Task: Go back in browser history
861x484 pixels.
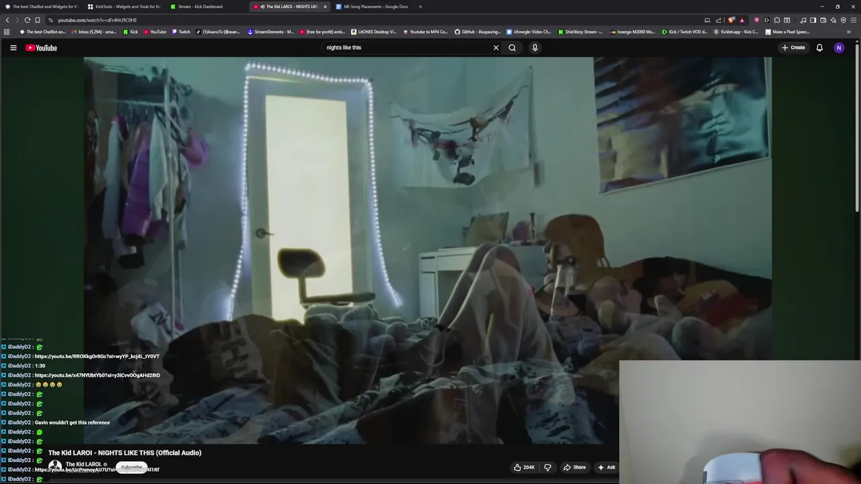Action: coord(7,20)
